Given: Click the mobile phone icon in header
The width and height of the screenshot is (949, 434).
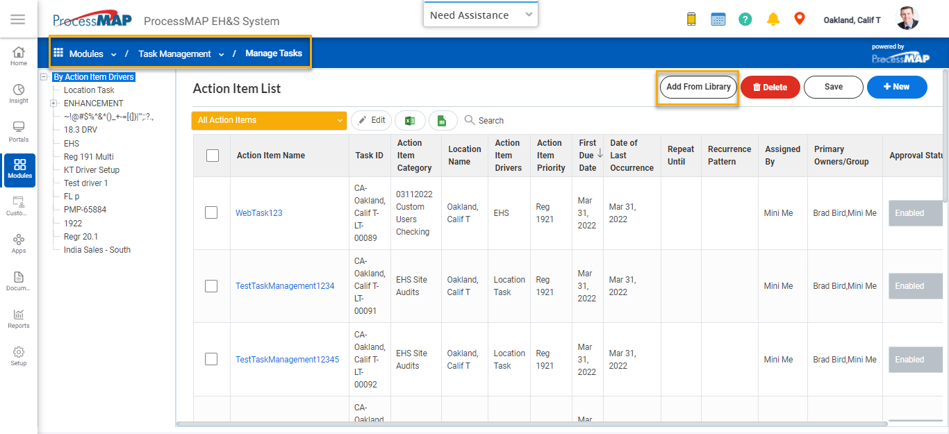Looking at the screenshot, I should point(691,19).
